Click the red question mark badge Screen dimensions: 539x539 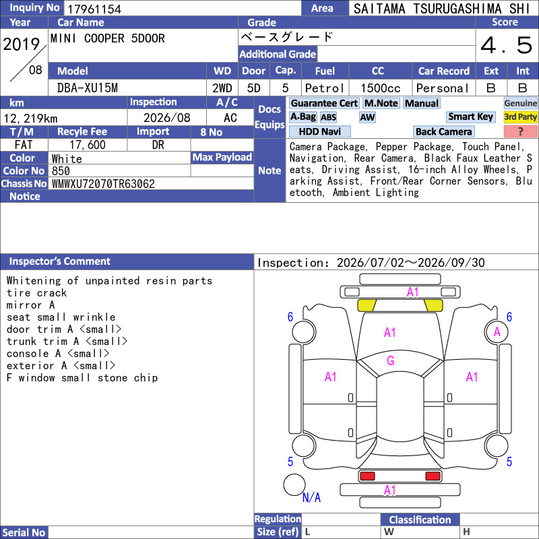[x=520, y=131]
